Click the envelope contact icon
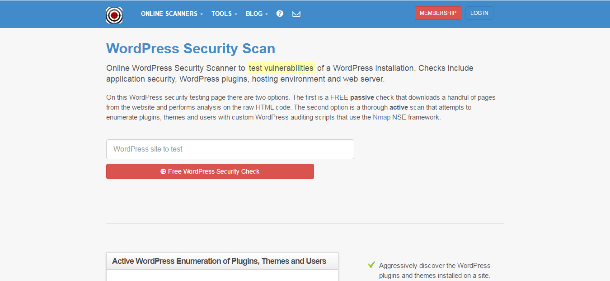Viewport: 610px width, 281px height. click(296, 14)
